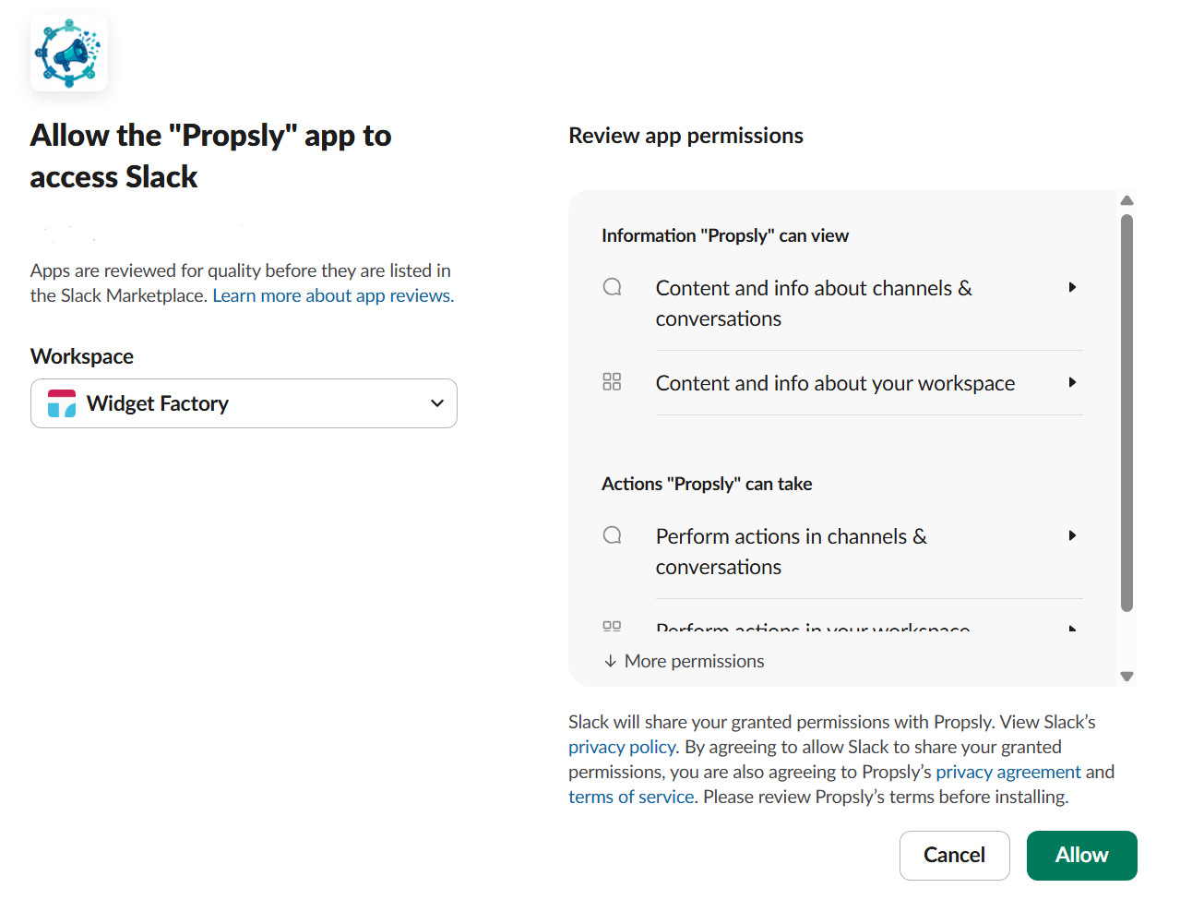The height and width of the screenshot is (912, 1204).
Task: Click the Propsly megaphone app logo
Action: [x=68, y=53]
